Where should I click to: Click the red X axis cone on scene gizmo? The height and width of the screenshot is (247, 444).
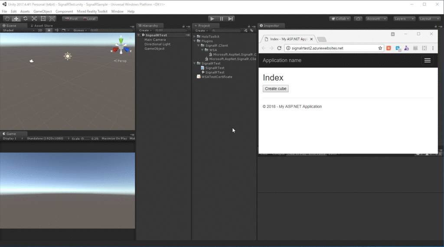(115, 50)
